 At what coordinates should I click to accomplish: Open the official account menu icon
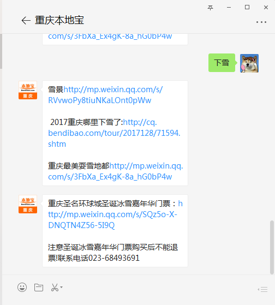pyautogui.click(x=262, y=289)
